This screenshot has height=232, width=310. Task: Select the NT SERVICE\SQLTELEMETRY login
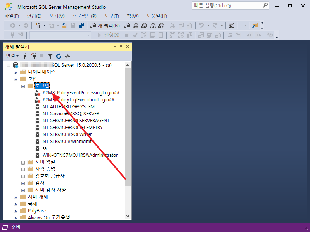[x=73, y=128]
